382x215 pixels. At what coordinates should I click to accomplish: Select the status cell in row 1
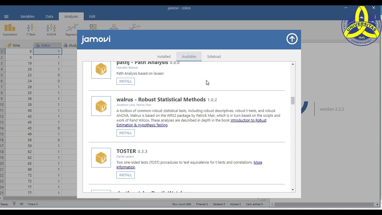point(47,51)
